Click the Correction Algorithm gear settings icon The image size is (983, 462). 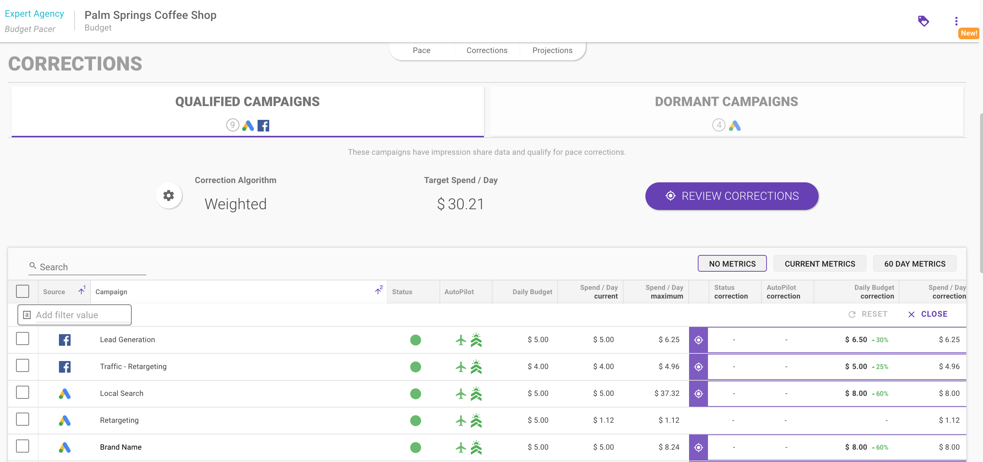click(x=169, y=195)
